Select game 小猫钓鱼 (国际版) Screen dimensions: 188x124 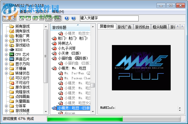tap(73, 58)
